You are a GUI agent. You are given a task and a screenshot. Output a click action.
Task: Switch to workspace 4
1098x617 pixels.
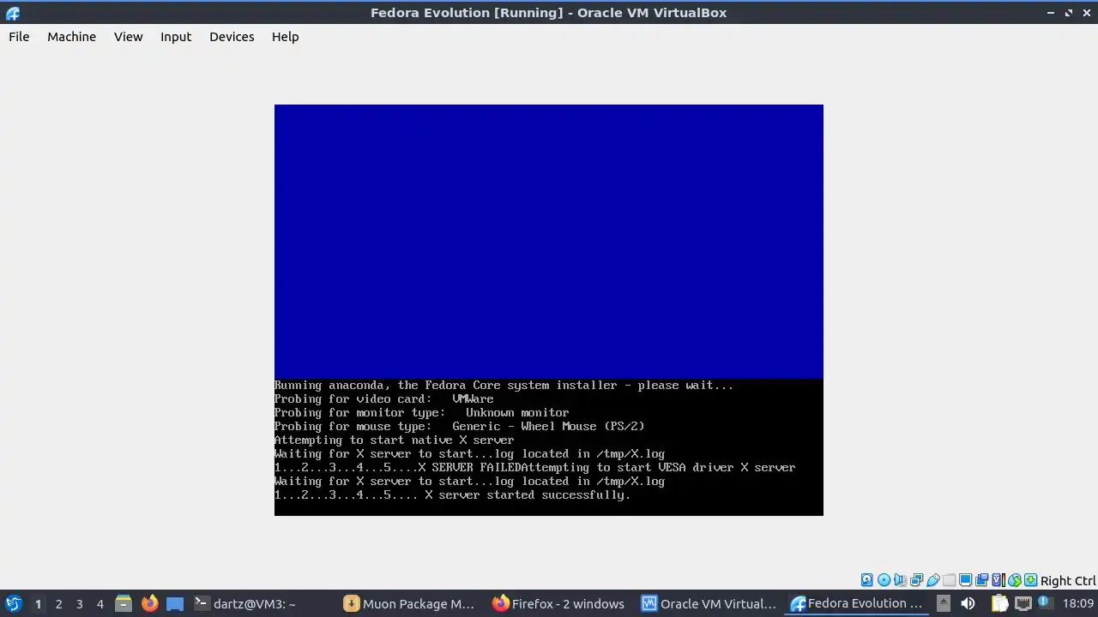tap(100, 604)
